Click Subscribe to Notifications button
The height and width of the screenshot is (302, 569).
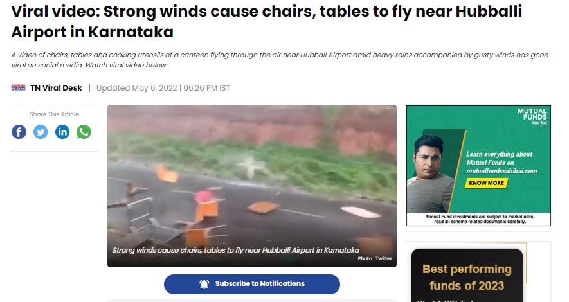click(x=252, y=284)
